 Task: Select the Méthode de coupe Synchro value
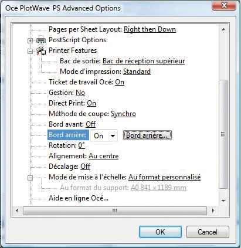(123, 114)
